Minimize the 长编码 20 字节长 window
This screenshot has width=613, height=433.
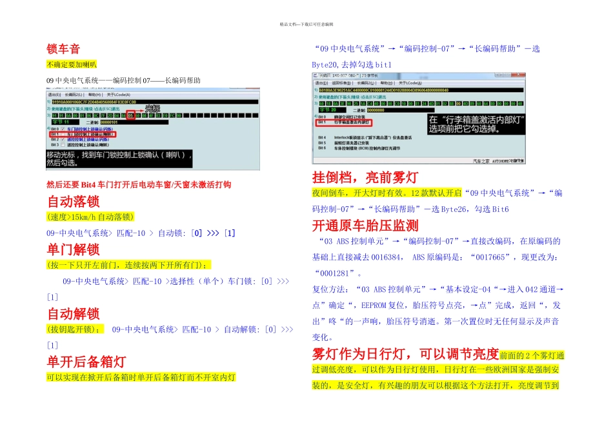tap(498, 75)
